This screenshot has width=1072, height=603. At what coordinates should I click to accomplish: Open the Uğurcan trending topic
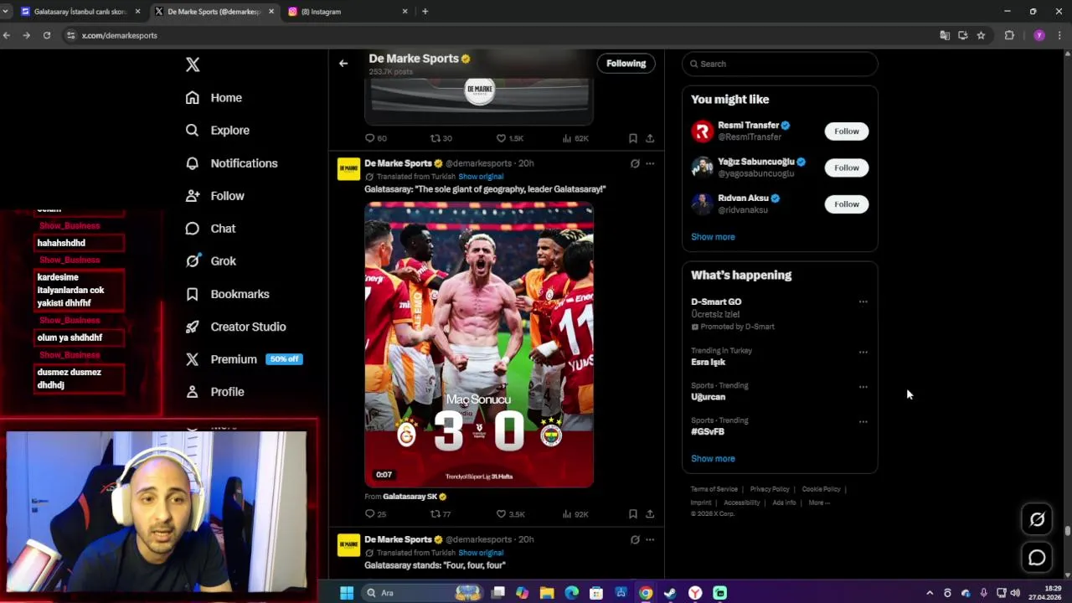click(709, 397)
